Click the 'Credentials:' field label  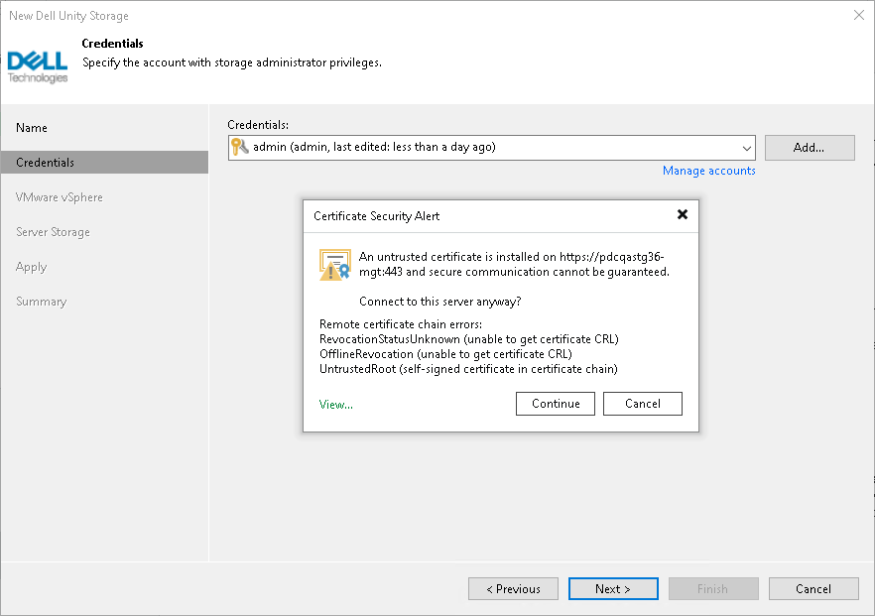click(x=258, y=125)
